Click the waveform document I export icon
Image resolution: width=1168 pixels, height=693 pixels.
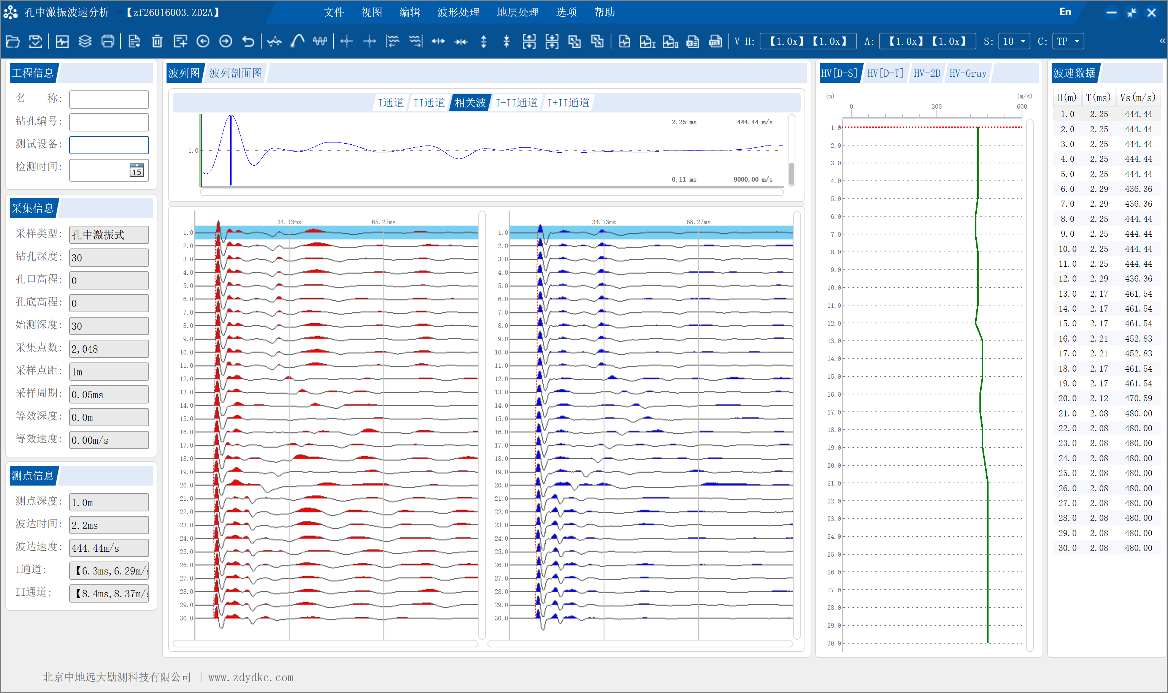tap(647, 41)
